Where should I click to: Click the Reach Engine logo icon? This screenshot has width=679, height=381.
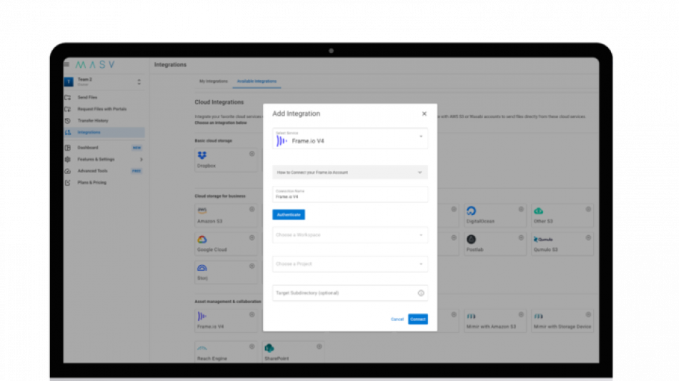(x=202, y=348)
